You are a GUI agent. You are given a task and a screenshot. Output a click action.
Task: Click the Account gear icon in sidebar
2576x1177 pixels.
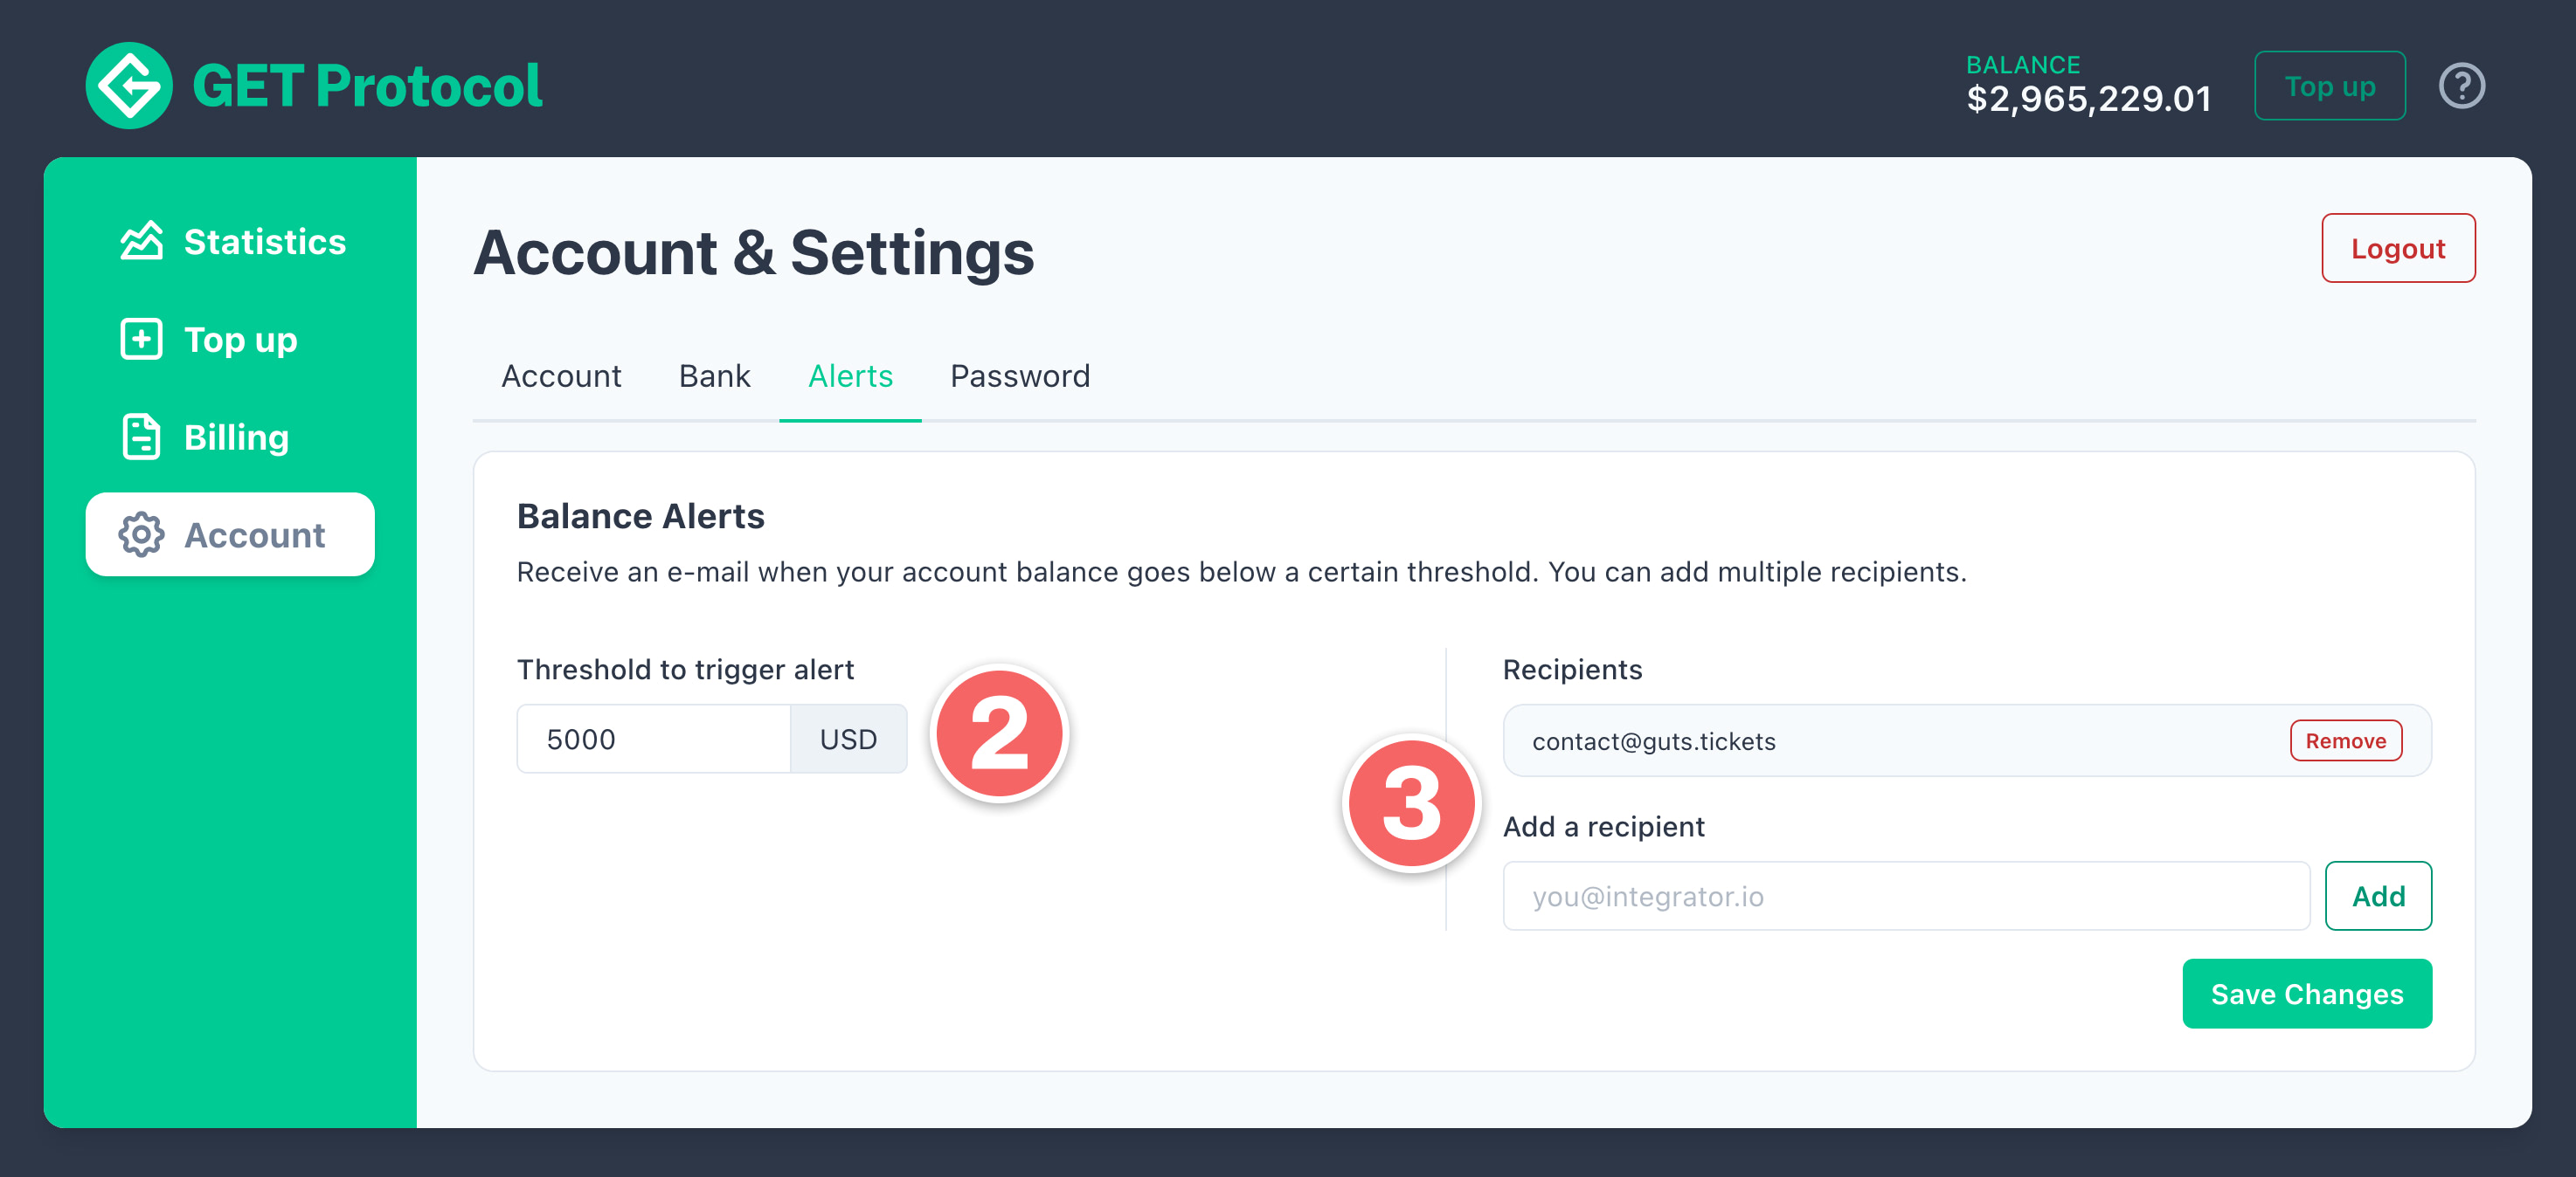pos(141,534)
